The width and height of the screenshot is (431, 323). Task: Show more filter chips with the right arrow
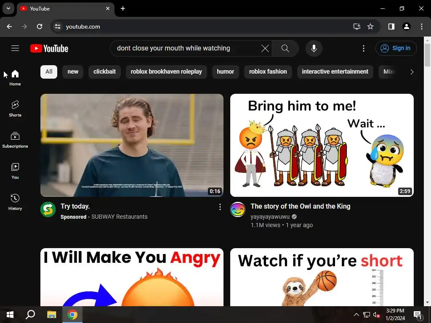click(412, 72)
